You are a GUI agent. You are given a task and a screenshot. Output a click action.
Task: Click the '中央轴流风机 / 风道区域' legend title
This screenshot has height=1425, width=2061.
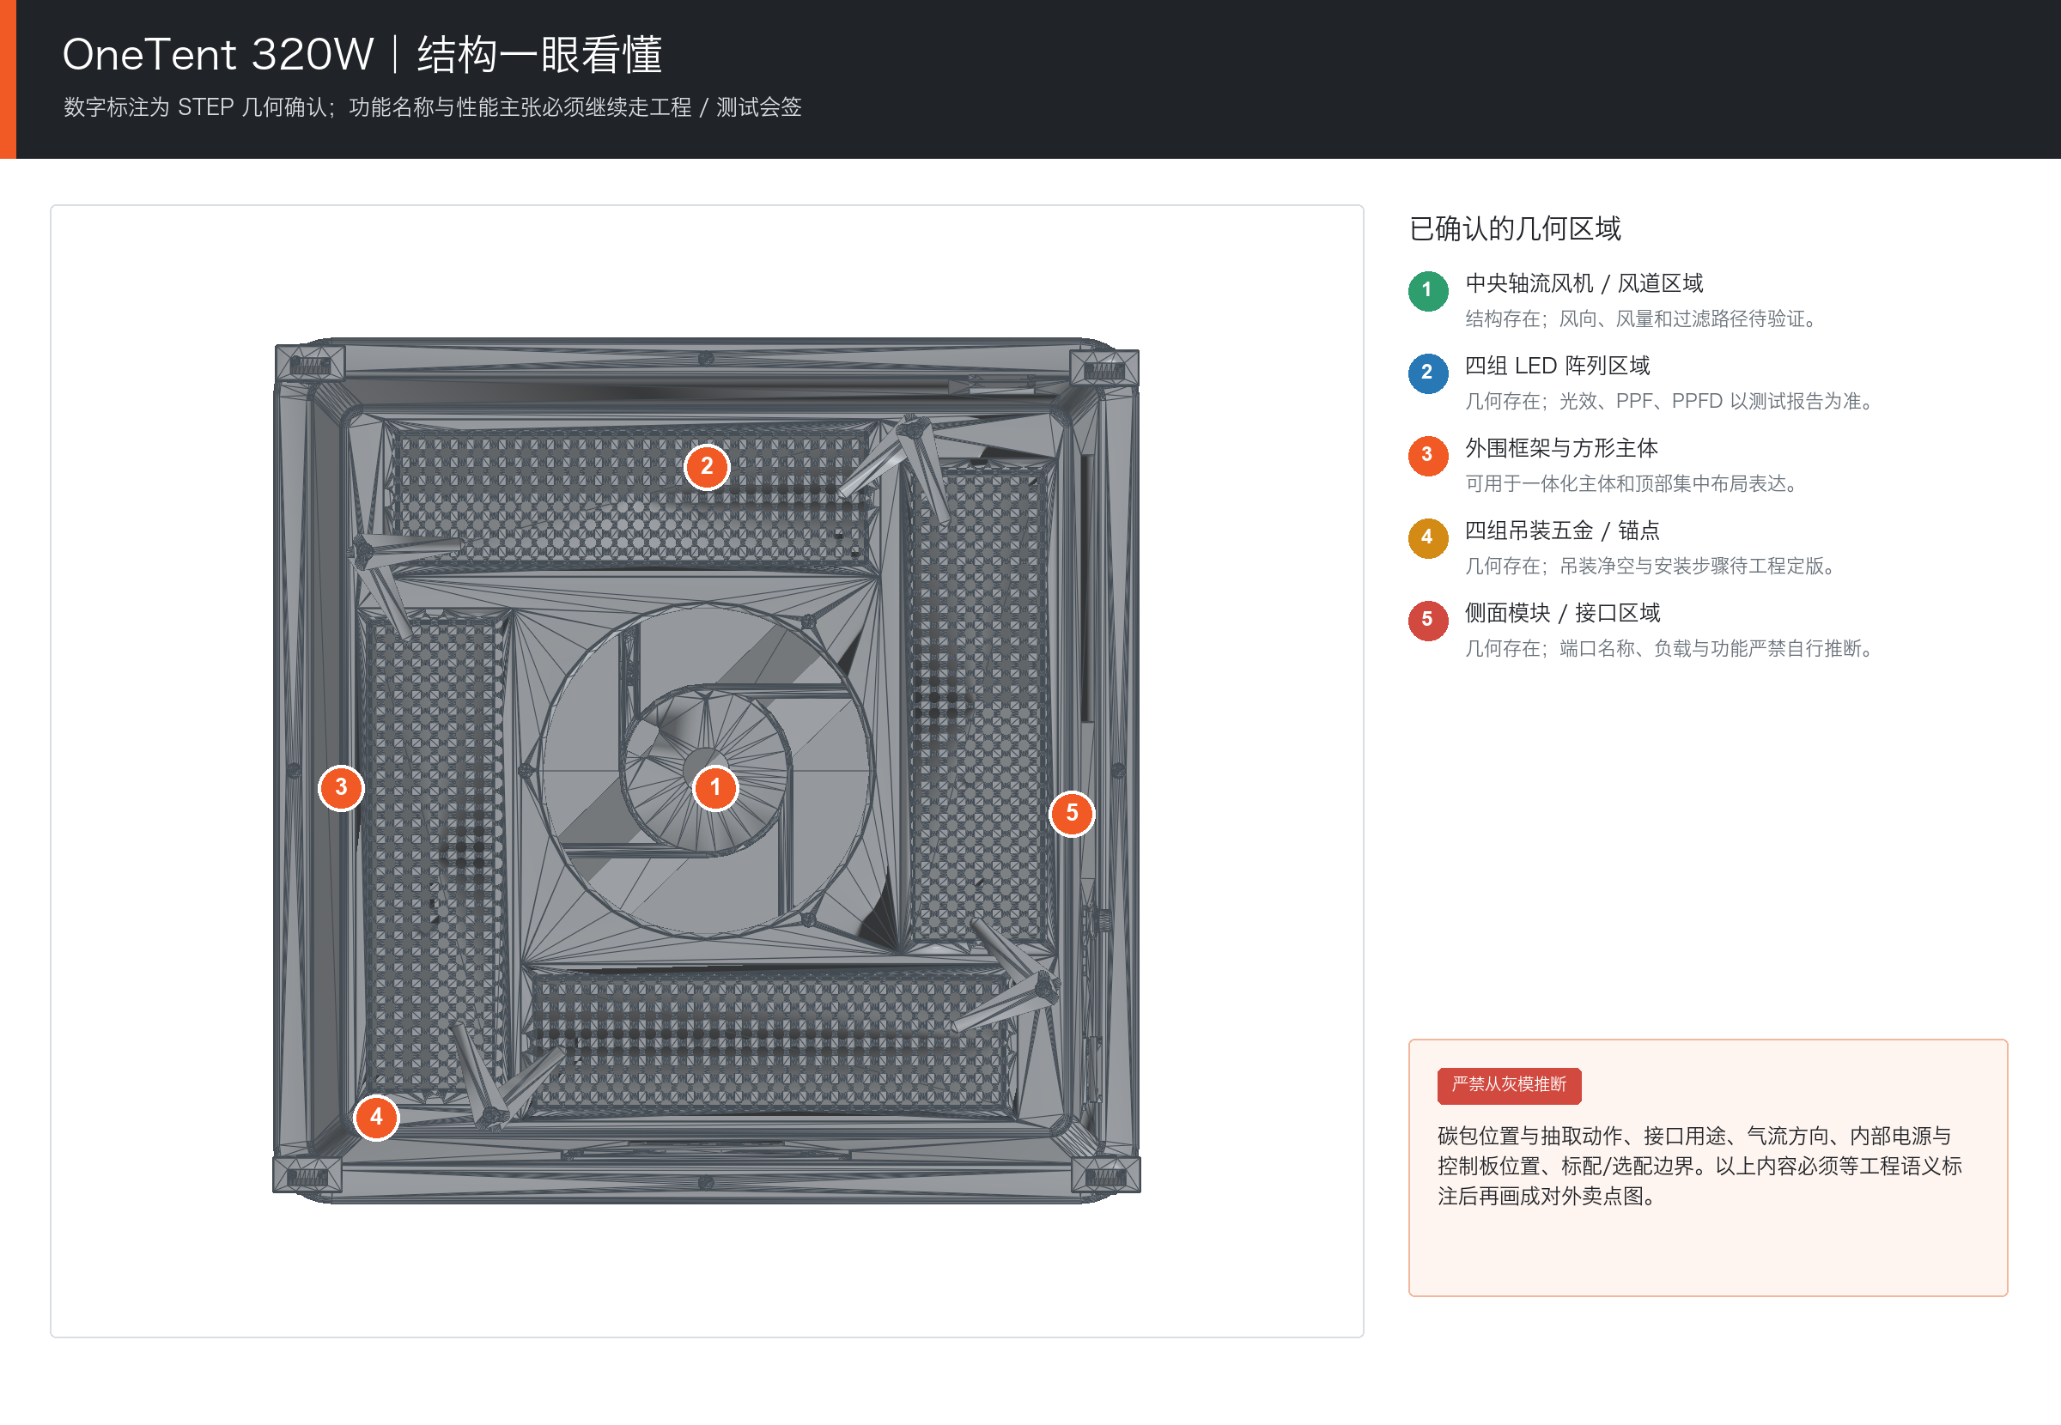click(1584, 283)
